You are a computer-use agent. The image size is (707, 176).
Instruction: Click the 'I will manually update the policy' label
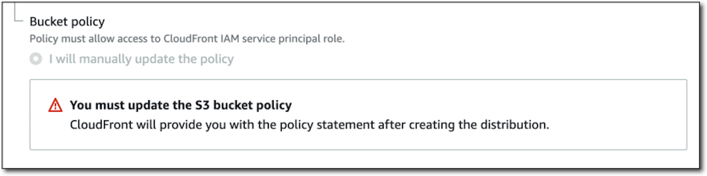[x=141, y=59]
